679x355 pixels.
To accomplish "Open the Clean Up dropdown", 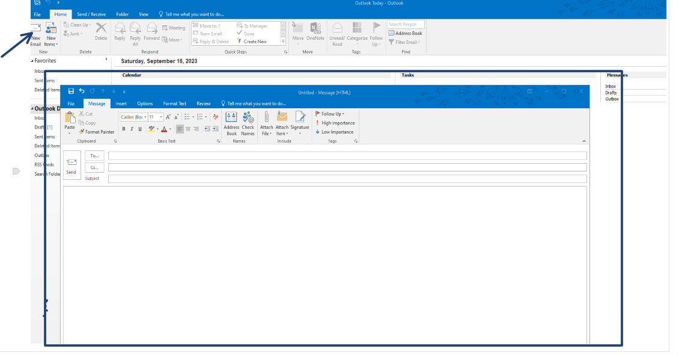I will (78, 25).
